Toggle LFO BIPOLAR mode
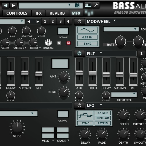This screenshot has height=146, width=146. pyautogui.click(x=102, y=118)
